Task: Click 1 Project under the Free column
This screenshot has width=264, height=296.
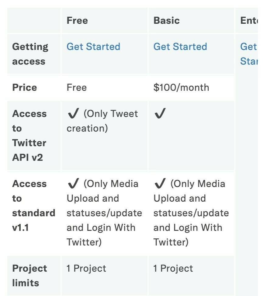Action: [86, 268]
